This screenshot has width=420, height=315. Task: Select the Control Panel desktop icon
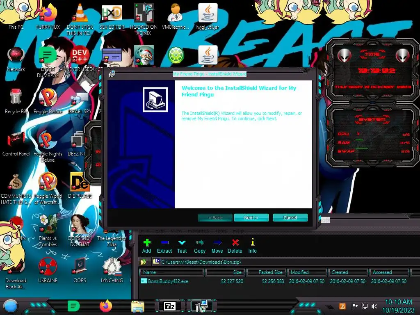(16, 144)
